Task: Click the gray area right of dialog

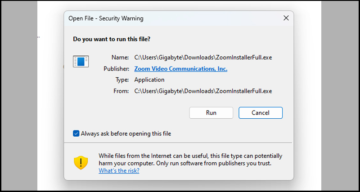Action: click(340, 96)
